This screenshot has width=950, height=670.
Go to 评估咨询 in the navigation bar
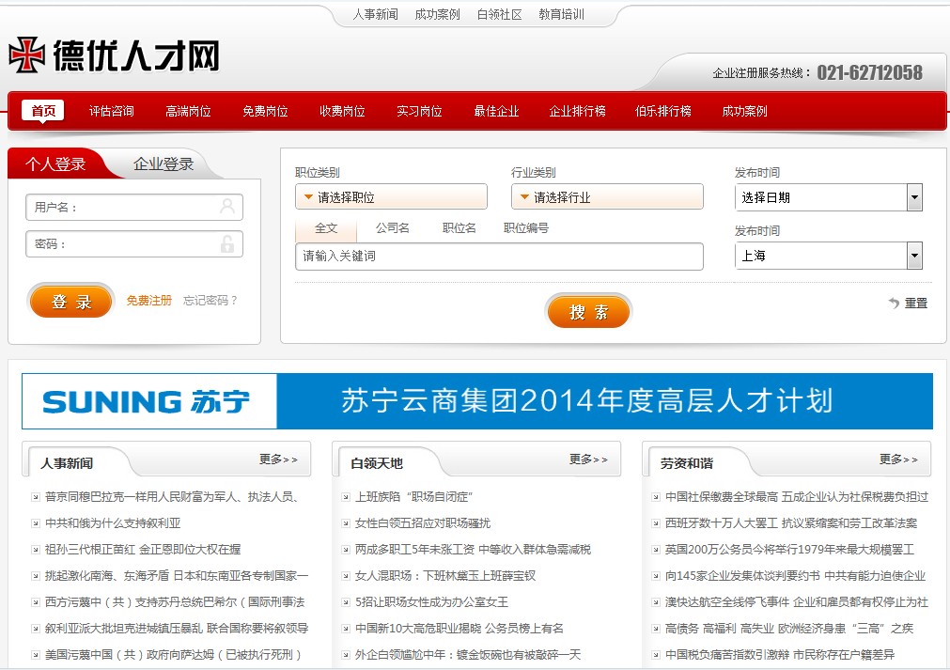pyautogui.click(x=112, y=111)
